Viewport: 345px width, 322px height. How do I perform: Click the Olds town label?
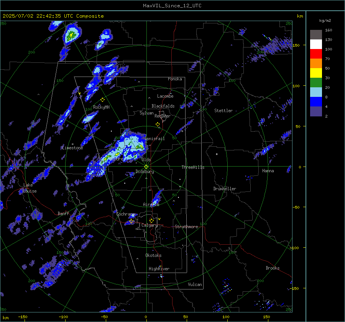(146, 160)
